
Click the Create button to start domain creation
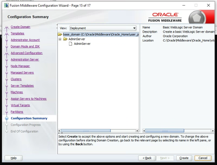[184, 158]
